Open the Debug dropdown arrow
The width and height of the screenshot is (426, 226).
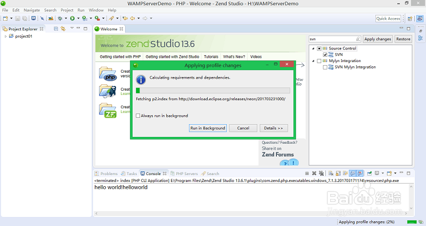[65, 19]
